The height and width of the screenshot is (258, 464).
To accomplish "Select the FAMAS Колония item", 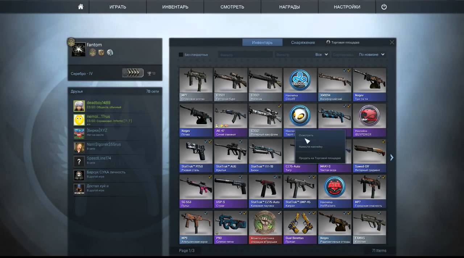I will point(370,227).
